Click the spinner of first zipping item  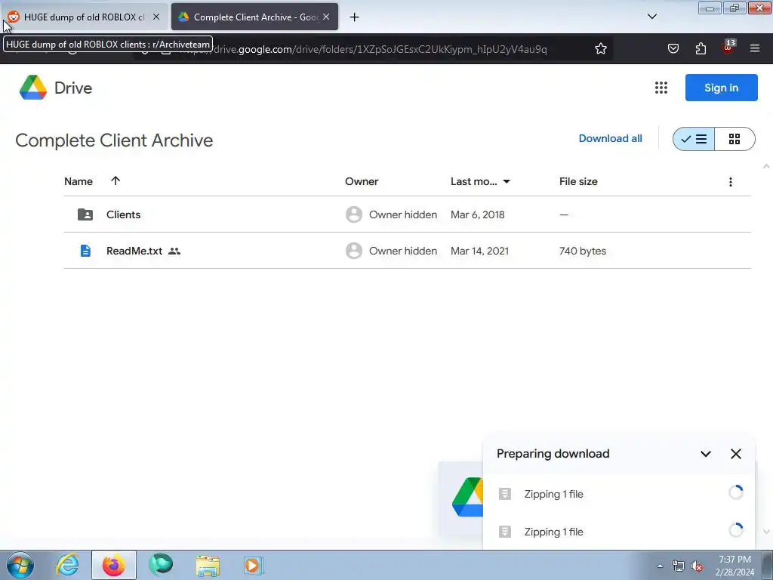(735, 492)
